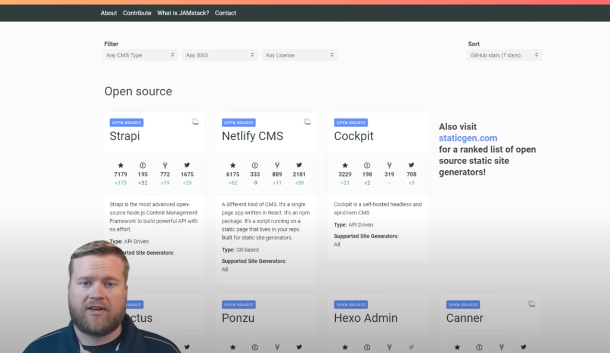Click the Canner Twitter icon
This screenshot has width=610, height=353.
tap(524, 347)
